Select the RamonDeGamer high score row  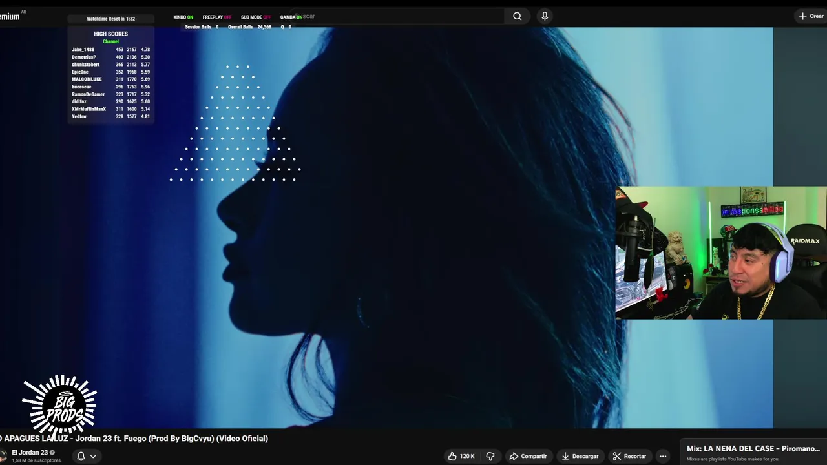coord(110,94)
